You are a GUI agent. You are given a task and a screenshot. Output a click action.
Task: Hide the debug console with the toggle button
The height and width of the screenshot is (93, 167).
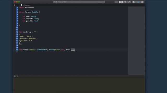pos(15,76)
